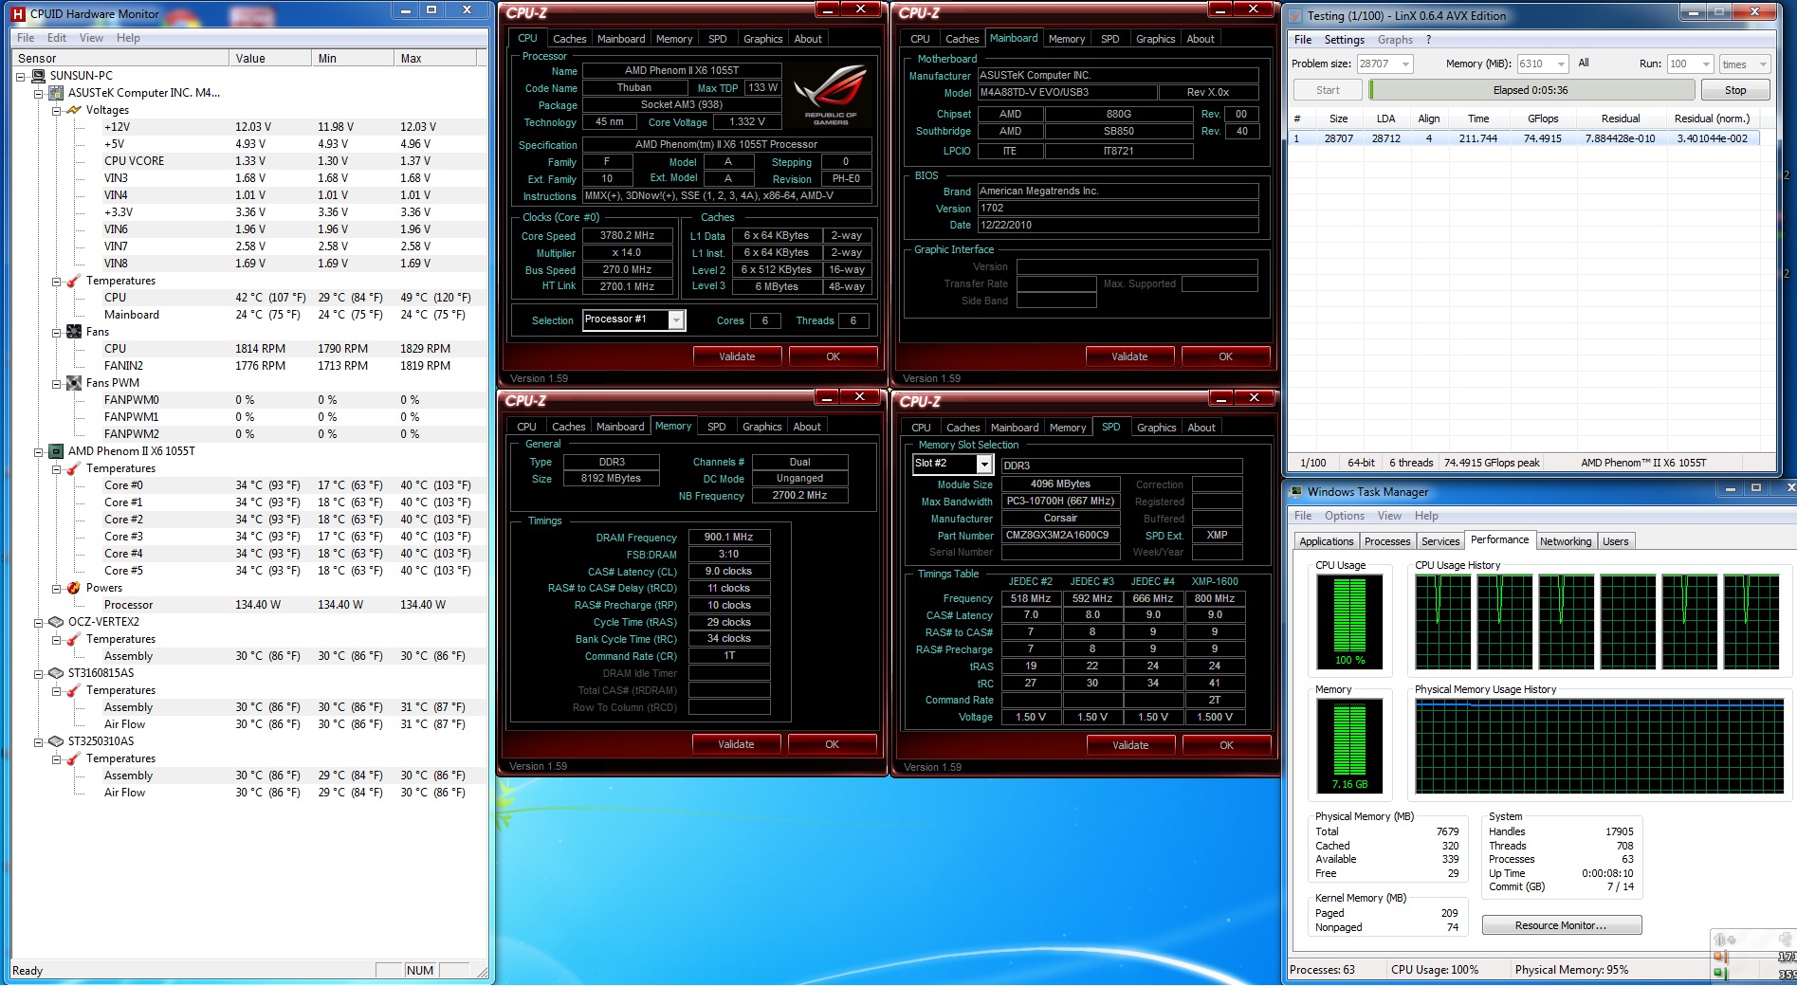The image size is (1797, 986).
Task: Select the first LinX result row with 74.4915 GFlops
Action: (x=1525, y=138)
